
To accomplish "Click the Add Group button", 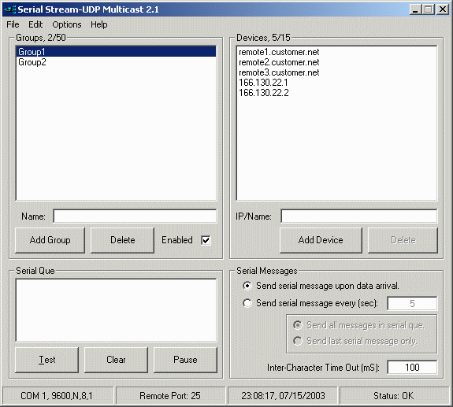I will 50,240.
